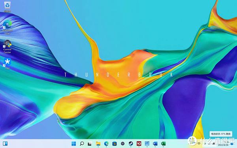Open the light blue window app icon

pos(147,144)
